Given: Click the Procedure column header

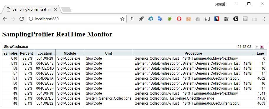Looking at the screenshot, I should (x=193, y=53).
